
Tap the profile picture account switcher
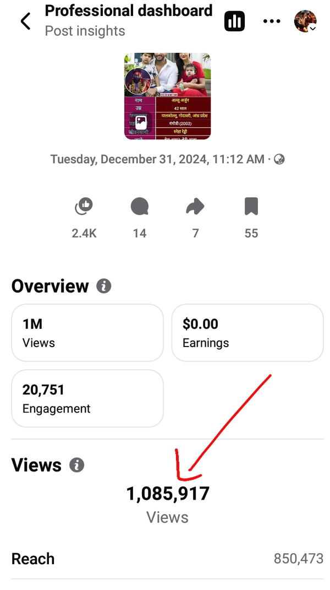click(305, 21)
